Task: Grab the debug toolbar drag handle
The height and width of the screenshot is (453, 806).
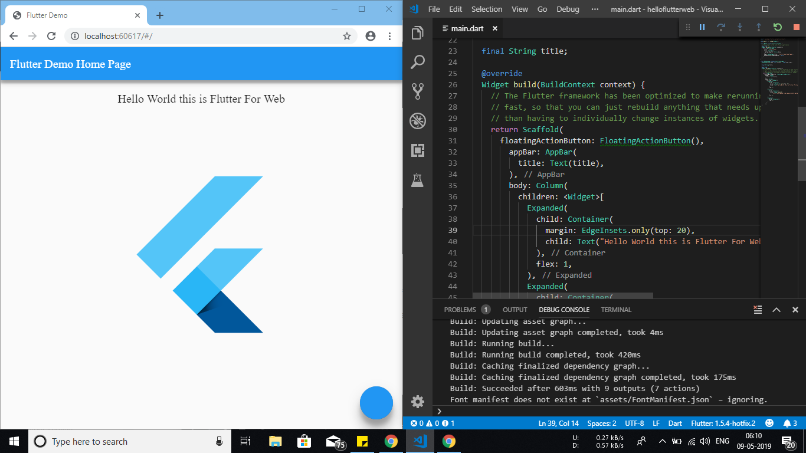Action: coord(687,27)
